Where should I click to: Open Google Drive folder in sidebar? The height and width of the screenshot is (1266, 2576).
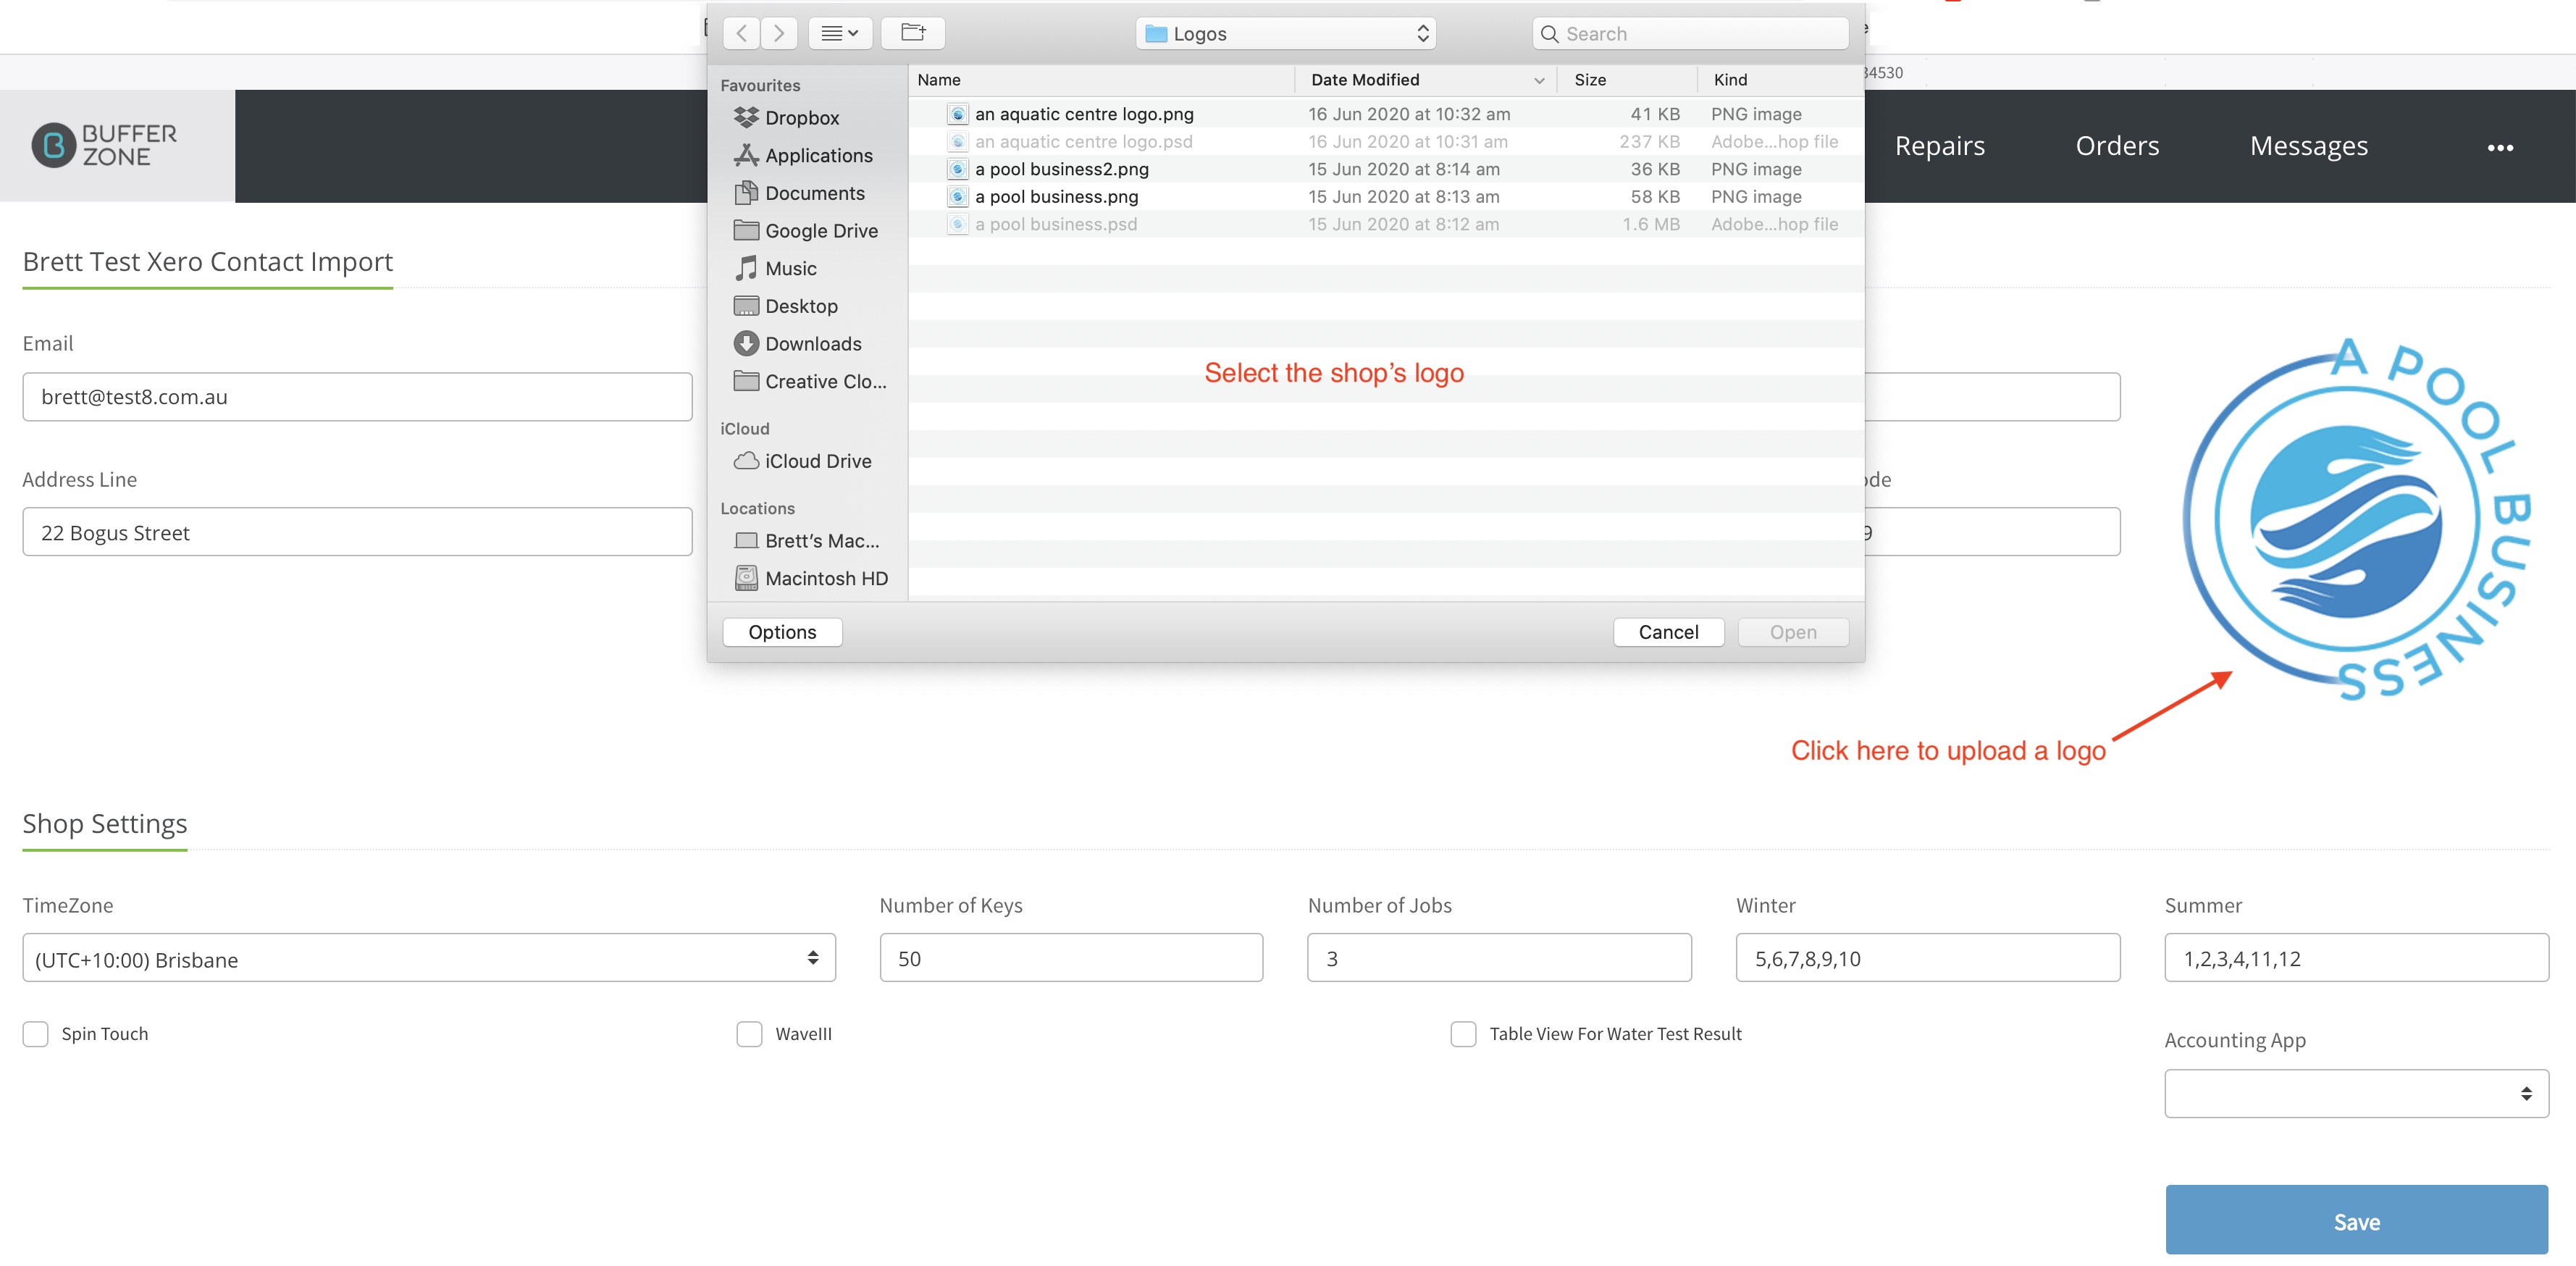click(x=806, y=231)
